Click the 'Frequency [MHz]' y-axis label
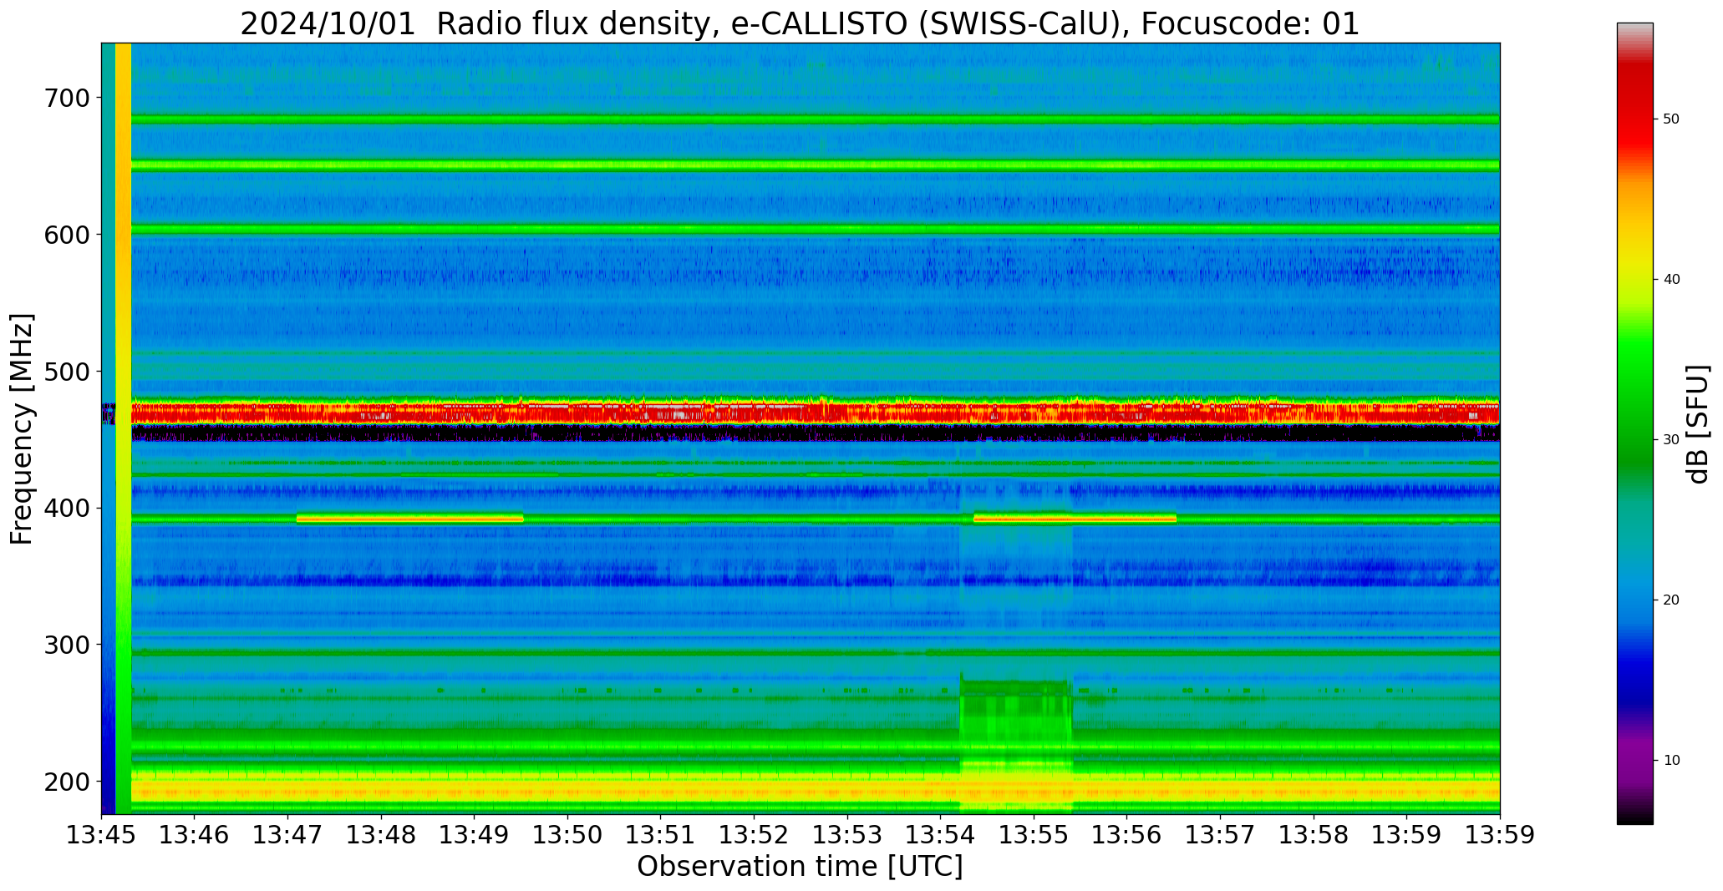Screen dimensions: 1723x891 pos(23,428)
